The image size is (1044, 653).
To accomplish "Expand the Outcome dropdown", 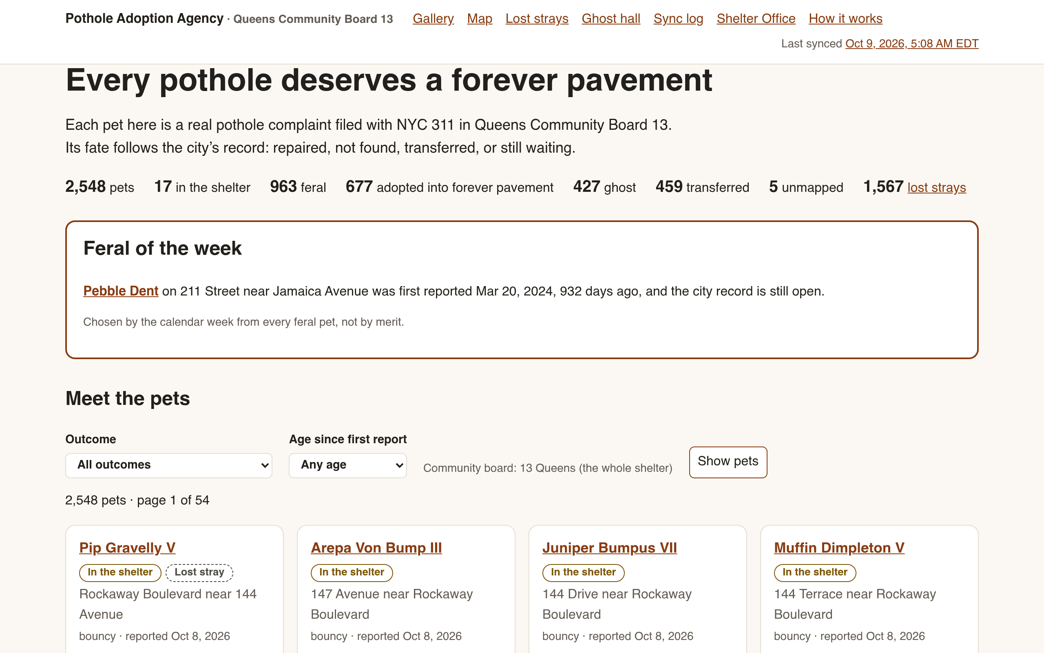I will [x=169, y=465].
